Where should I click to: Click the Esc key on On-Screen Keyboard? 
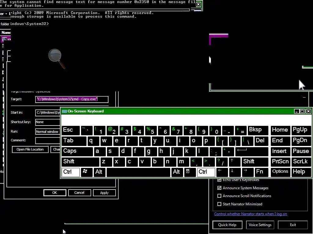coord(71,130)
